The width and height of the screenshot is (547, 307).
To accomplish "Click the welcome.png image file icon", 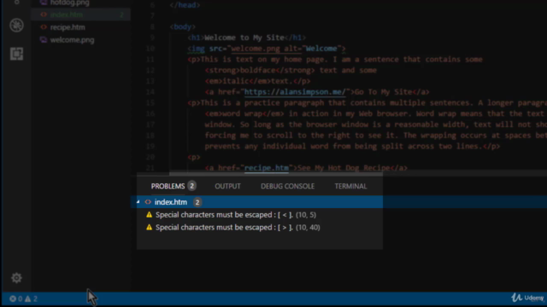I will point(44,40).
